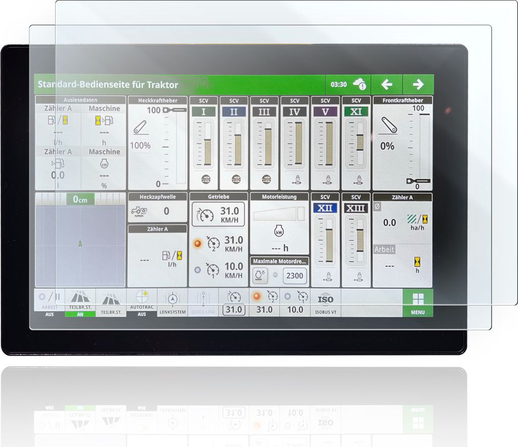Tap Arbeit hours hourglass icon
The height and width of the screenshot is (447, 518).
coord(417,262)
